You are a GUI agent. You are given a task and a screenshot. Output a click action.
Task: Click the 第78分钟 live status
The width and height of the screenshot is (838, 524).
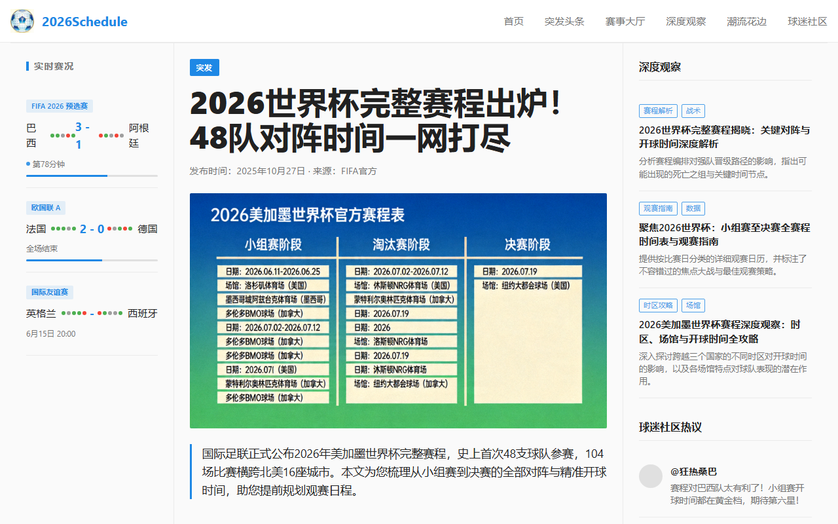[x=48, y=164]
